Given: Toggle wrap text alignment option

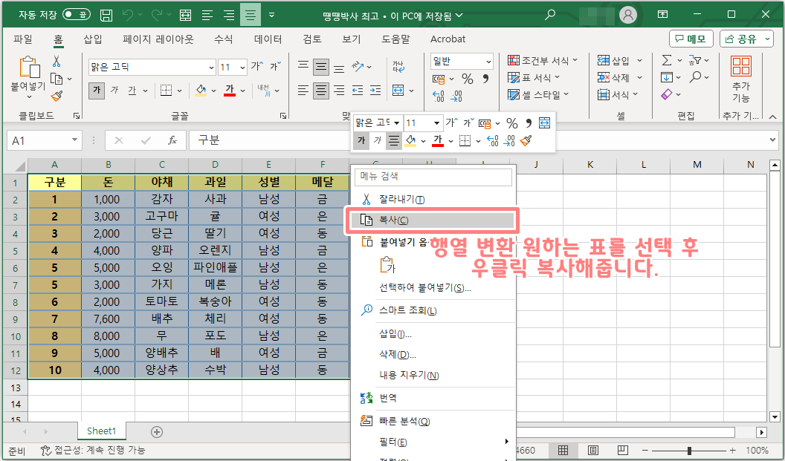Looking at the screenshot, I should click(x=400, y=65).
